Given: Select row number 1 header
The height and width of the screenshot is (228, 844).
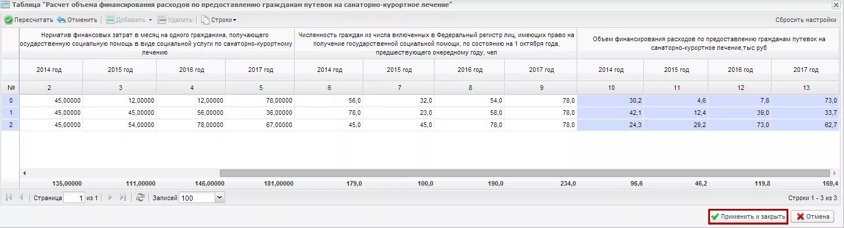Looking at the screenshot, I should [x=10, y=113].
